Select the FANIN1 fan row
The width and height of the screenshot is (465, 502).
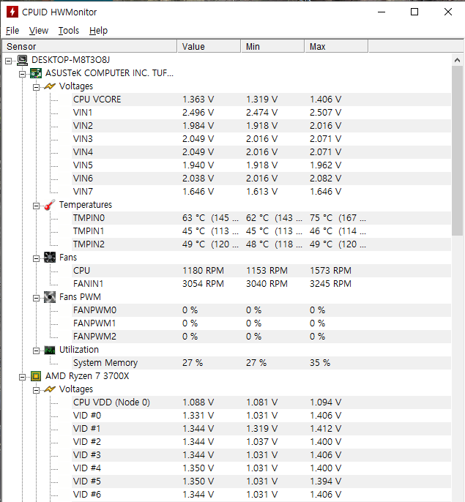pyautogui.click(x=261, y=284)
